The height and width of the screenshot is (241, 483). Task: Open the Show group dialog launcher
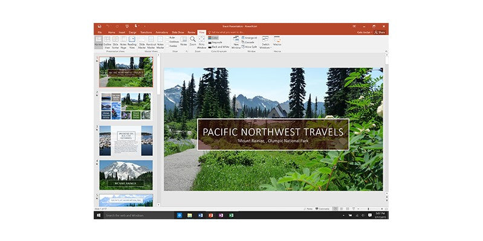click(x=187, y=51)
